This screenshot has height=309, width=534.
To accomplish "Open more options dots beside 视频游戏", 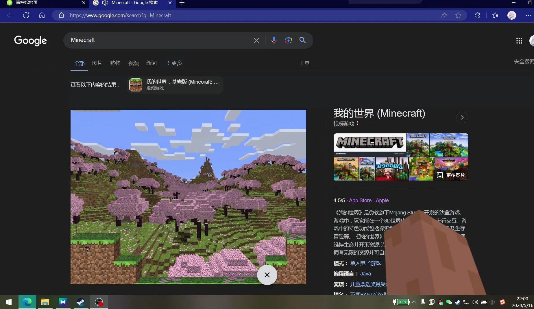I will [357, 123].
